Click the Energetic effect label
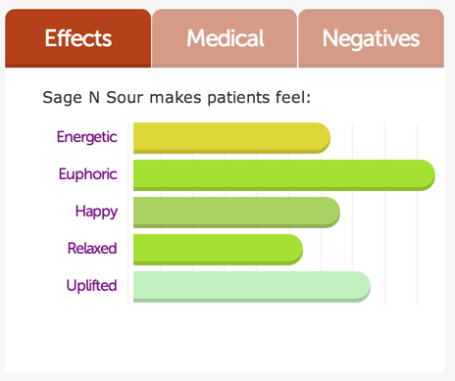The image size is (455, 381). coord(86,137)
